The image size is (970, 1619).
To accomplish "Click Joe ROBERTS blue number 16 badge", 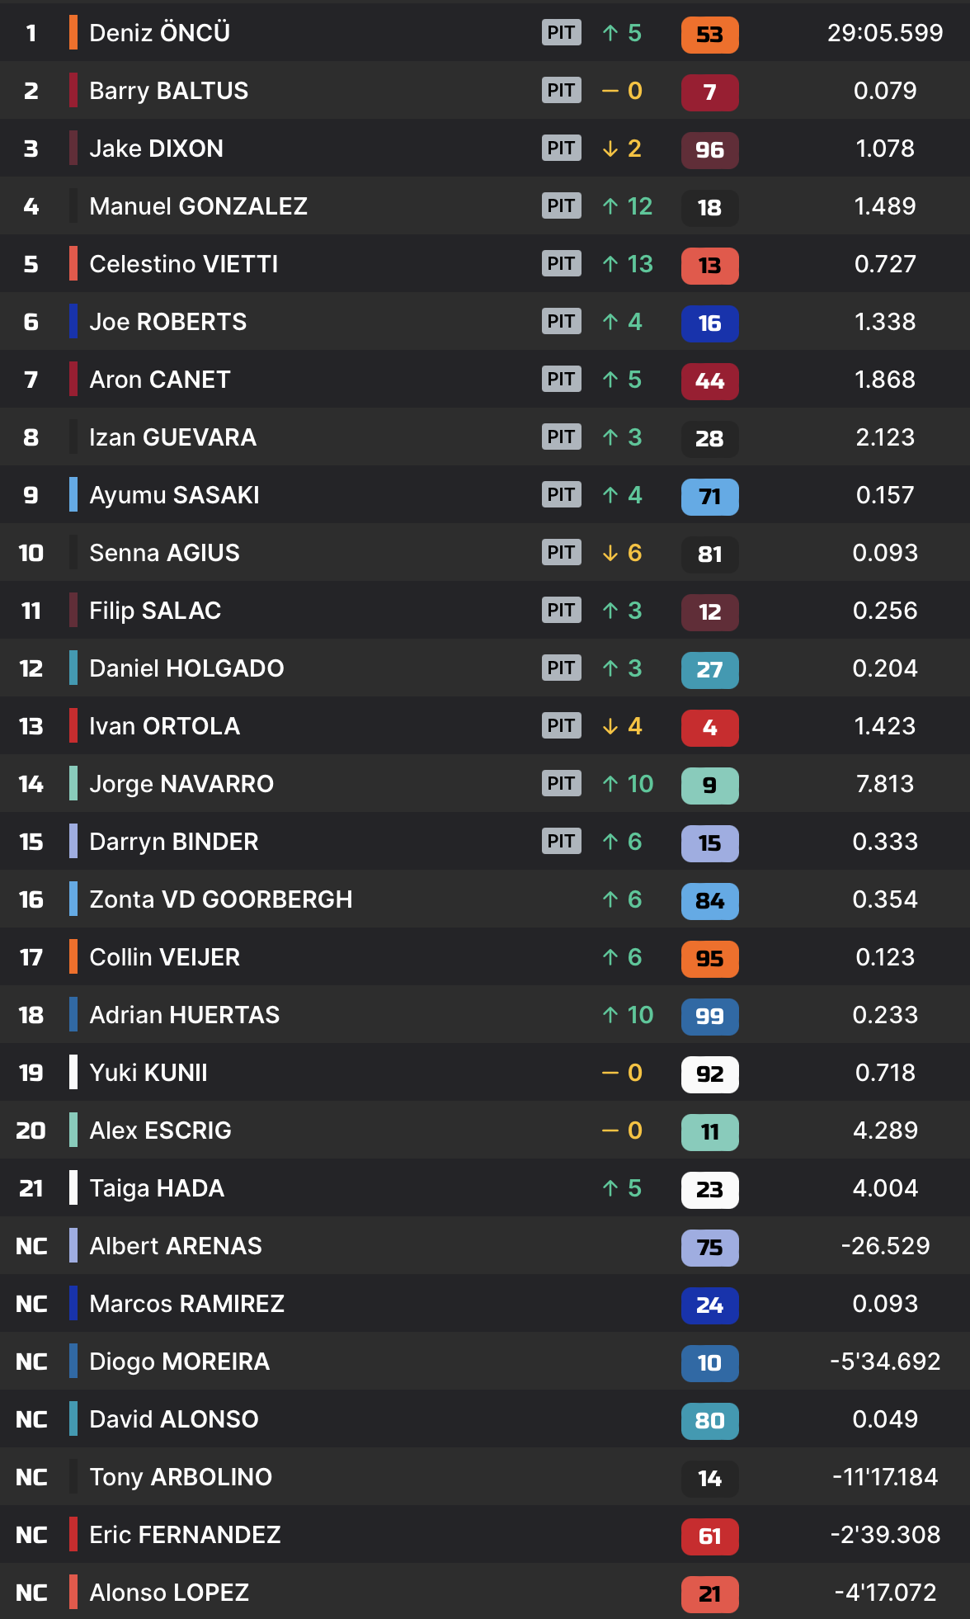I will [709, 323].
